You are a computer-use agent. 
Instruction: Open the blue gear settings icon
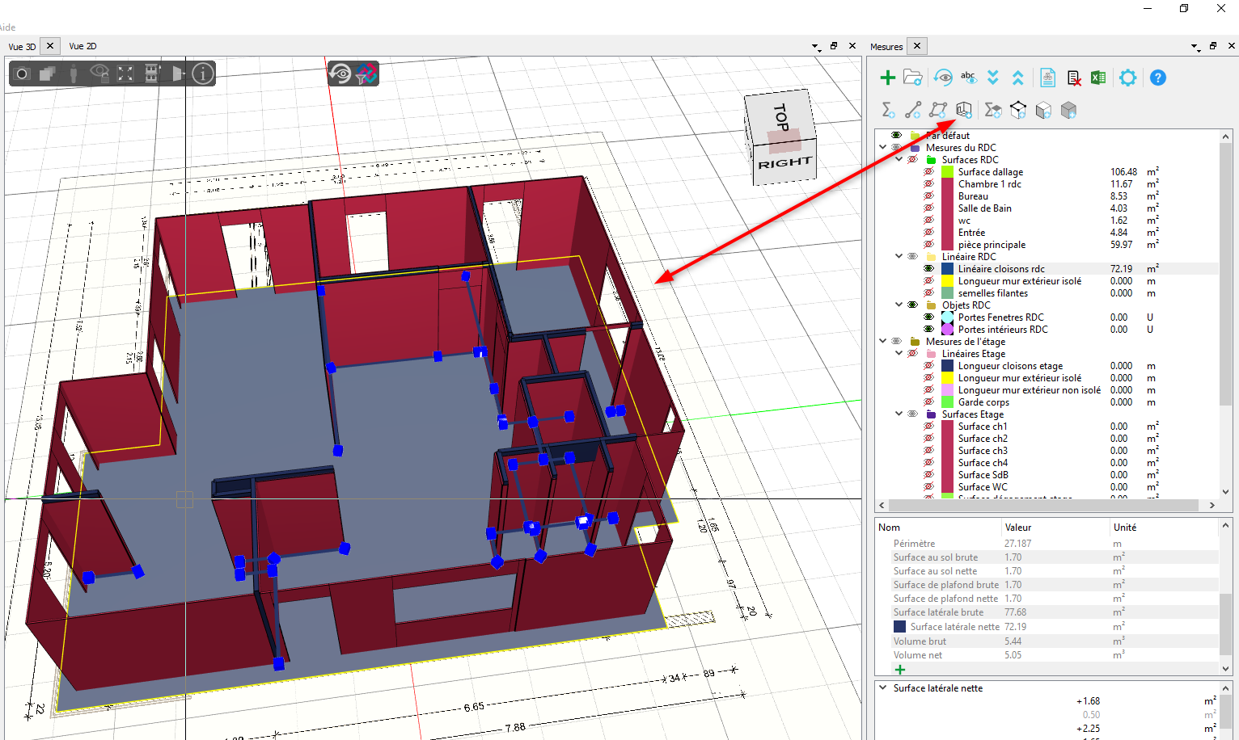coord(1127,78)
